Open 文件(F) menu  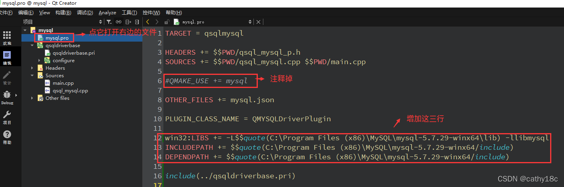pos(6,13)
